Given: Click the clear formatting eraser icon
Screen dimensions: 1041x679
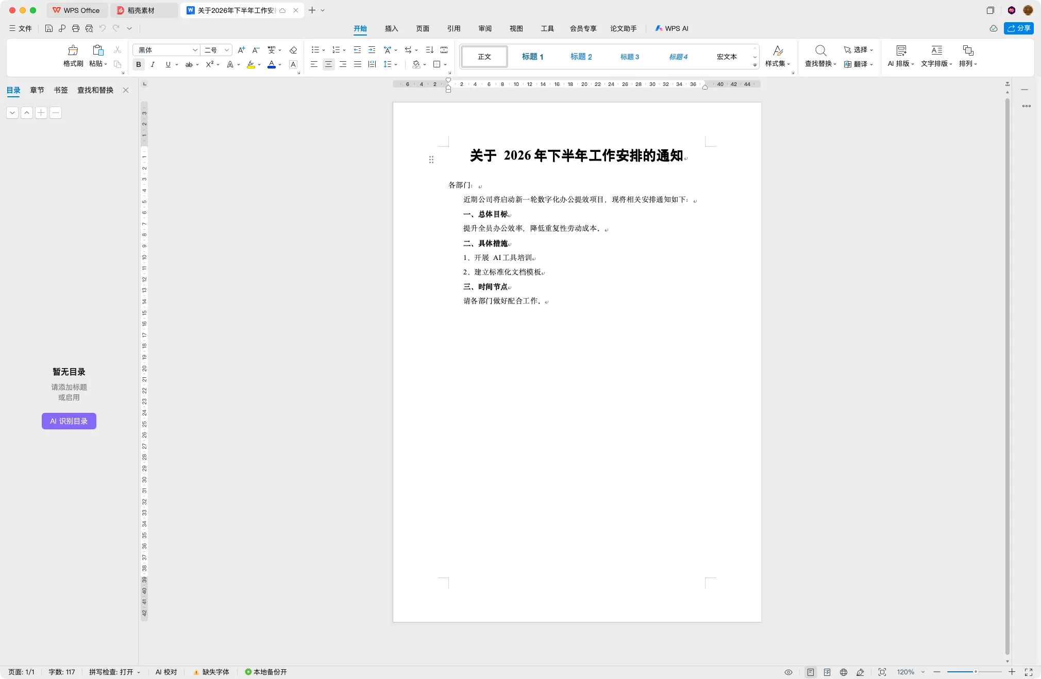Looking at the screenshot, I should click(293, 50).
